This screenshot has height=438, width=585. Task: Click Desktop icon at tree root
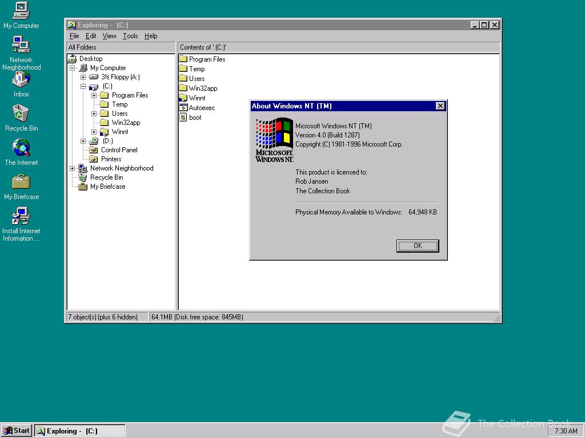(x=73, y=59)
